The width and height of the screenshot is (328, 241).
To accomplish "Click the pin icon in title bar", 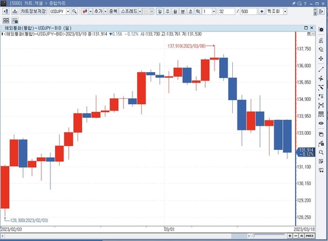I will [294, 3].
